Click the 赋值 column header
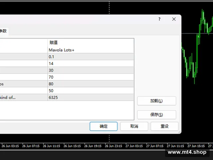Screen dimensions: 213x160 (x=91, y=43)
